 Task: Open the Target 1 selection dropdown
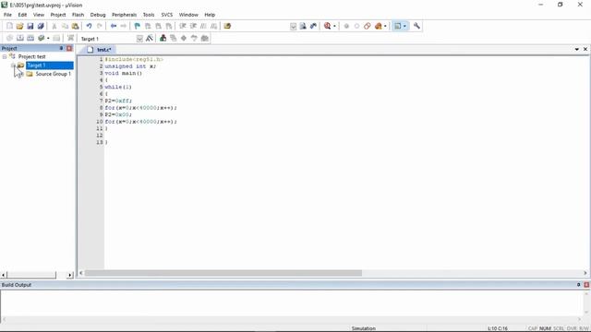[139, 39]
